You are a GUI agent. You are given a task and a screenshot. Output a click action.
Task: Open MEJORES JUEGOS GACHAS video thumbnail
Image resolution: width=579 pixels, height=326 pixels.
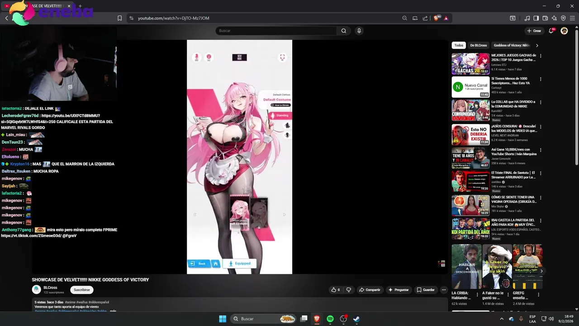(470, 64)
